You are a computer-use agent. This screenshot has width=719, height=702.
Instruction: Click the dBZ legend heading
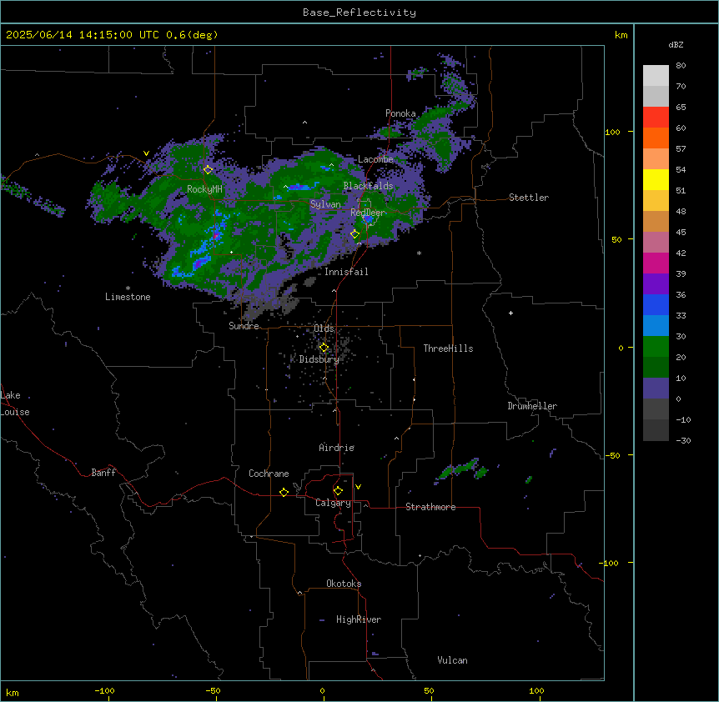pyautogui.click(x=676, y=45)
